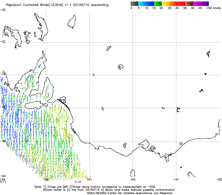Click the green 15-20 knots legend color

[158, 4]
